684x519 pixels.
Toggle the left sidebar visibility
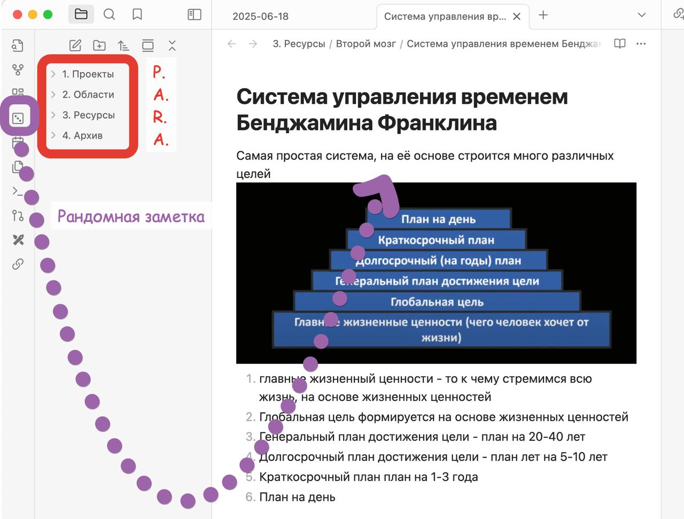coord(195,14)
